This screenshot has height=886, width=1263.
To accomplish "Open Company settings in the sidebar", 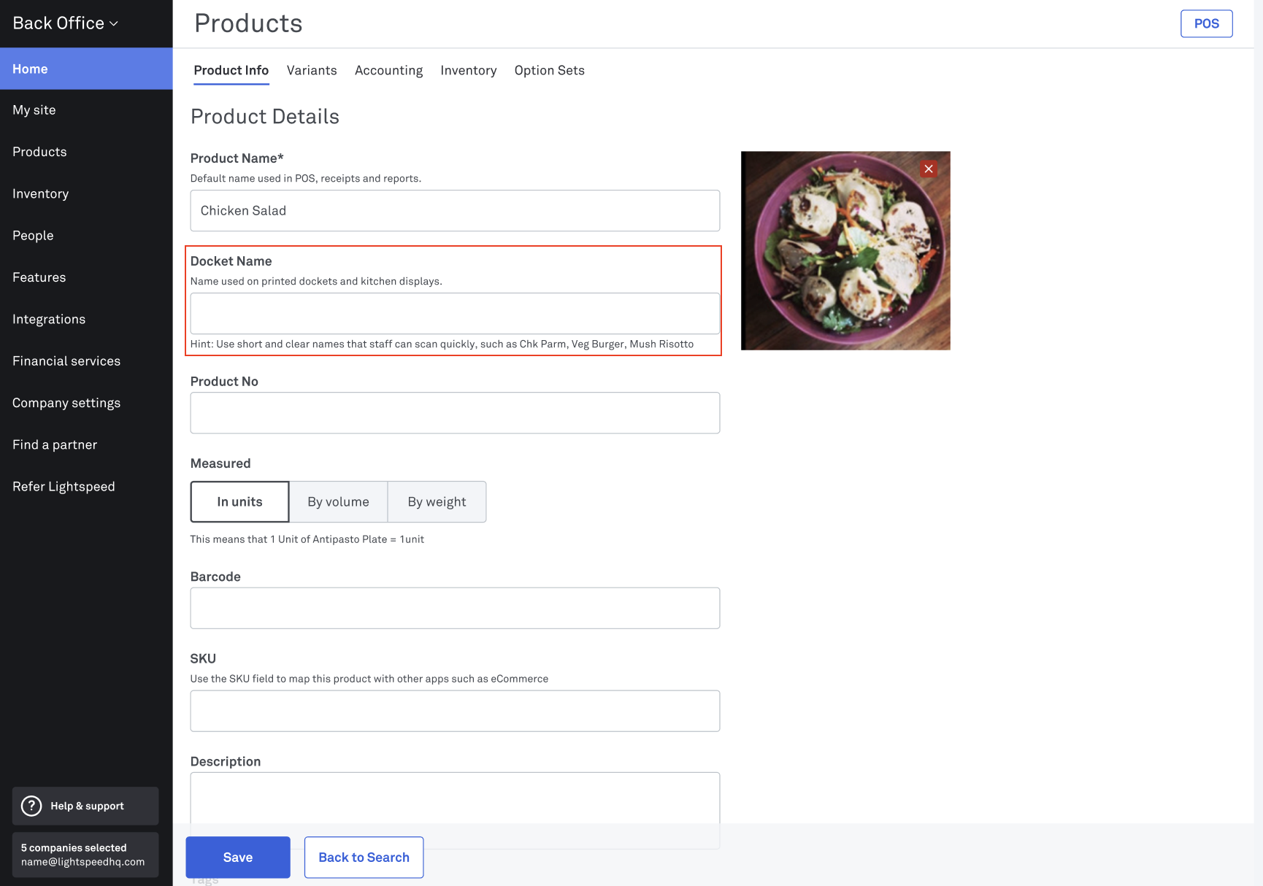I will click(x=66, y=403).
